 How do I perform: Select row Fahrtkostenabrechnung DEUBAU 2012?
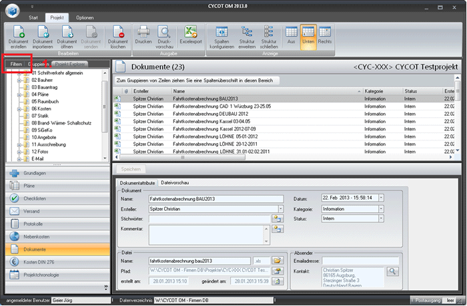coord(284,114)
